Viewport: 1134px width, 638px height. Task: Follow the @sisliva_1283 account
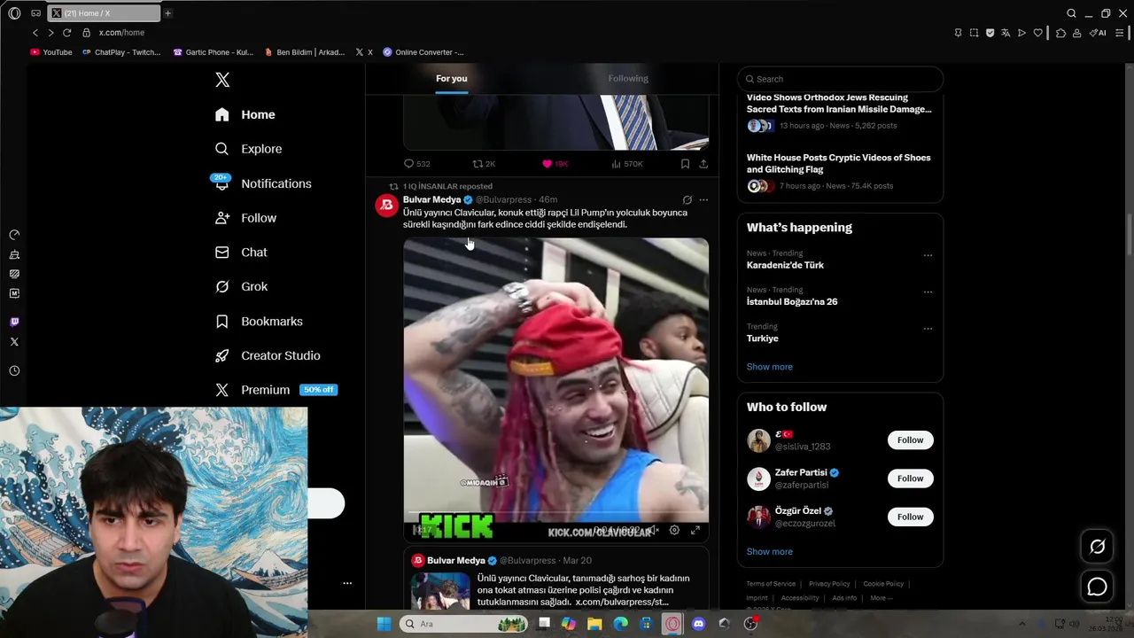[x=910, y=440]
